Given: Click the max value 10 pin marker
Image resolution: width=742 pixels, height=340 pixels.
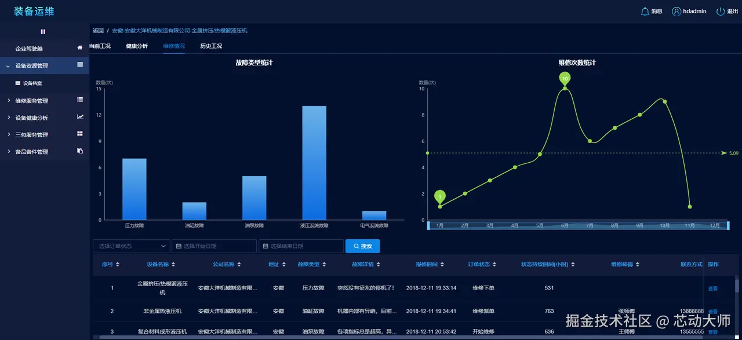Looking at the screenshot, I should tap(565, 78).
